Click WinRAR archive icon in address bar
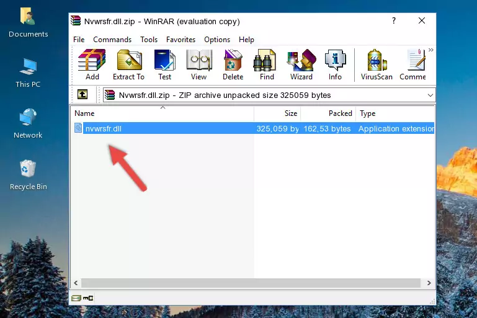 point(110,95)
